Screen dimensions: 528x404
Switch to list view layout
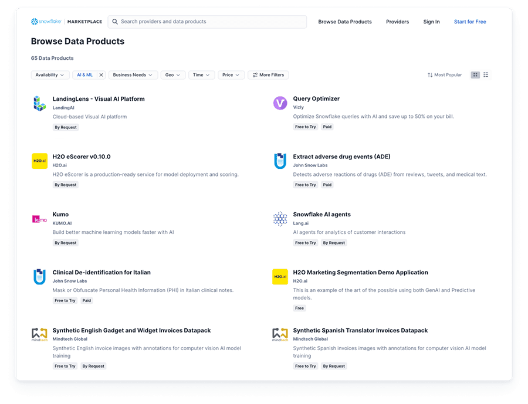[x=486, y=74]
